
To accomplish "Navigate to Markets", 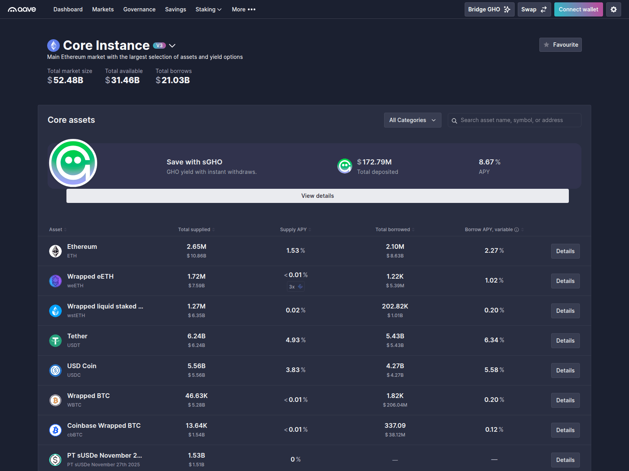I will (x=103, y=9).
